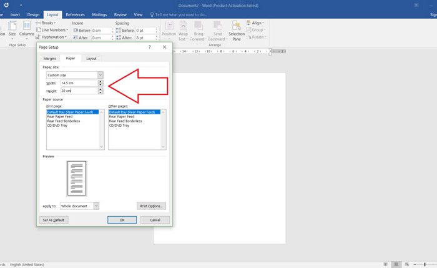Click the Print Options button
Image resolution: width=437 pixels, height=268 pixels.
tap(151, 206)
